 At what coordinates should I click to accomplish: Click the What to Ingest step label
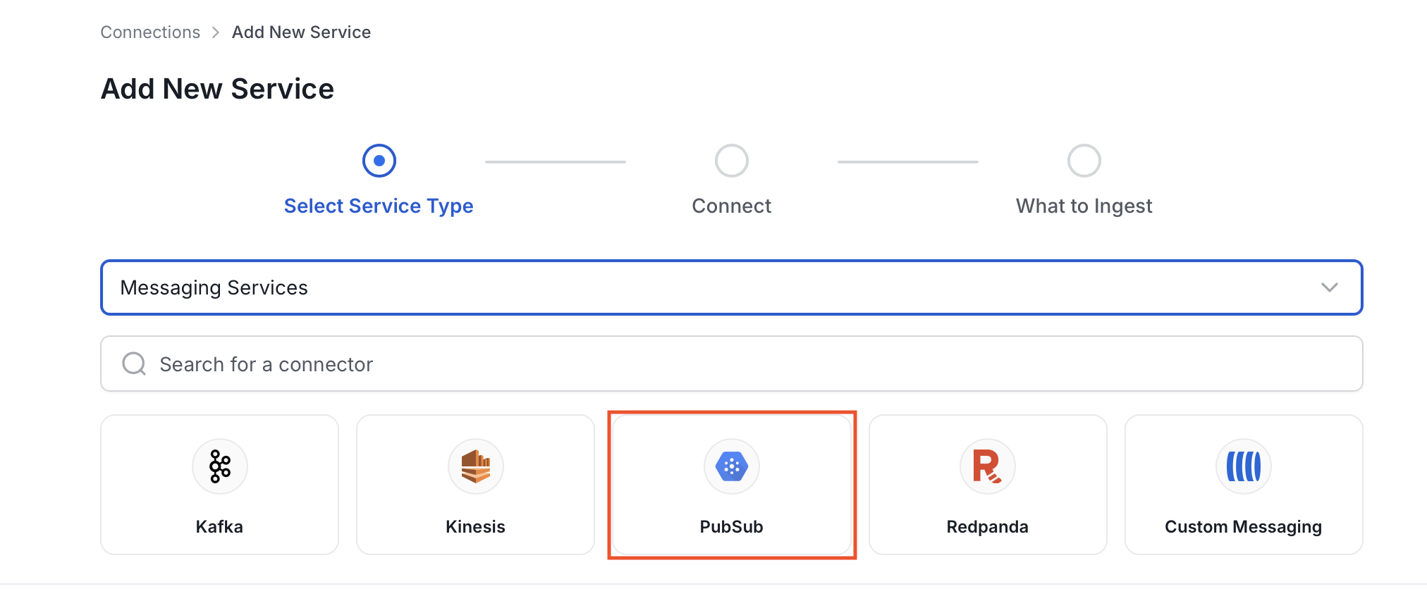[x=1084, y=206]
